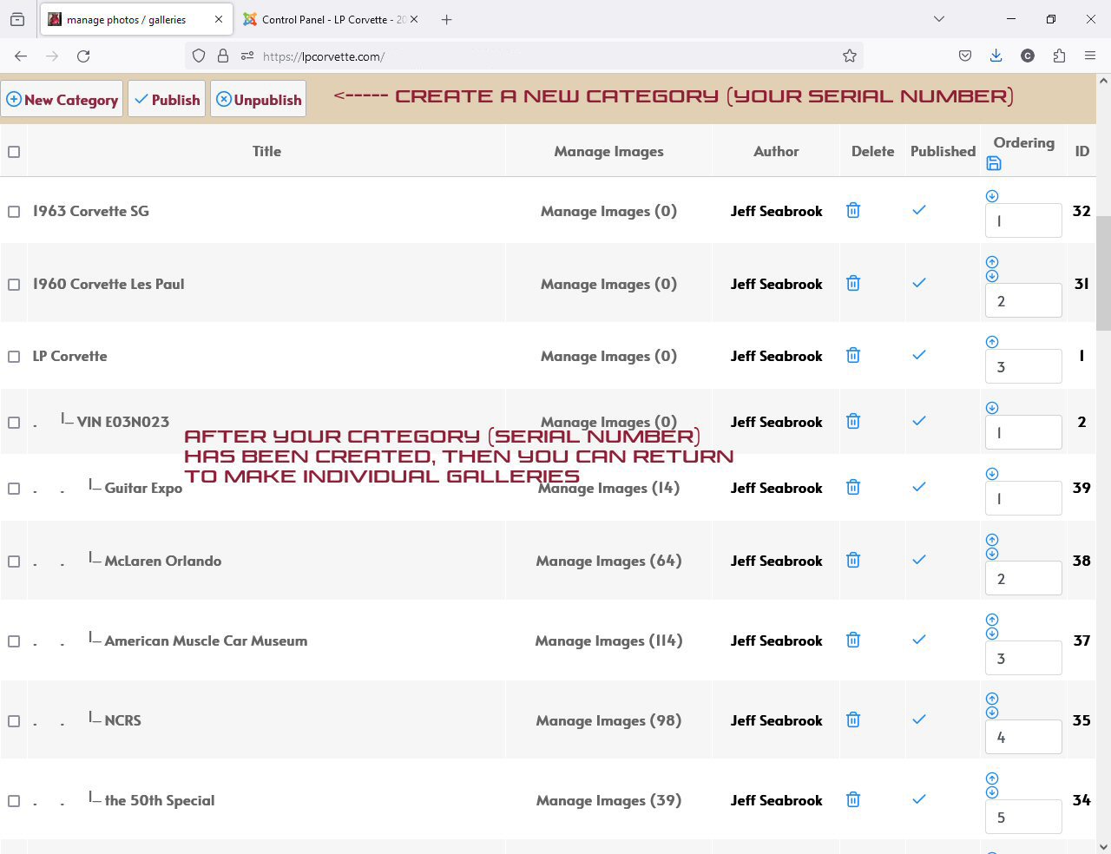The width and height of the screenshot is (1111, 854).
Task: Click the ordering field for 1963 Corvette SG
Action: pyautogui.click(x=1023, y=220)
